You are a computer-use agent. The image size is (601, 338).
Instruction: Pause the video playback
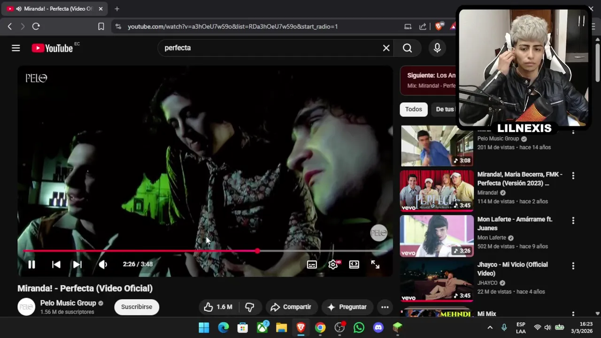(x=31, y=264)
